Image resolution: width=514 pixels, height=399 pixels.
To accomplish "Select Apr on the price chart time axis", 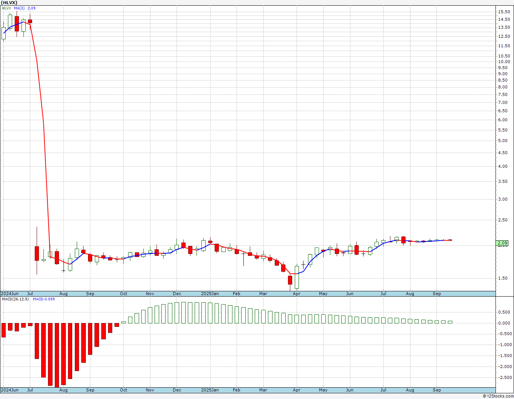I will point(297,294).
